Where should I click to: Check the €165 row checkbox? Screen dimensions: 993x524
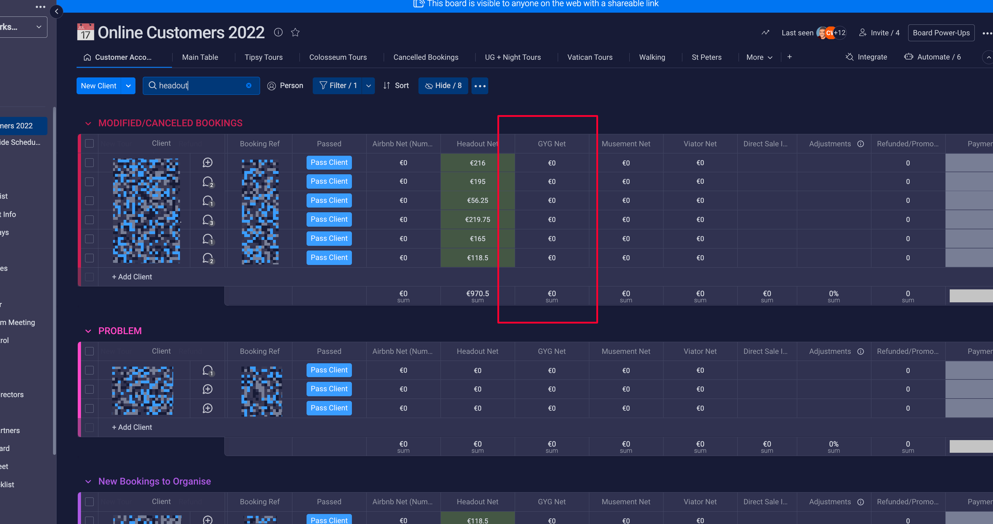click(90, 239)
